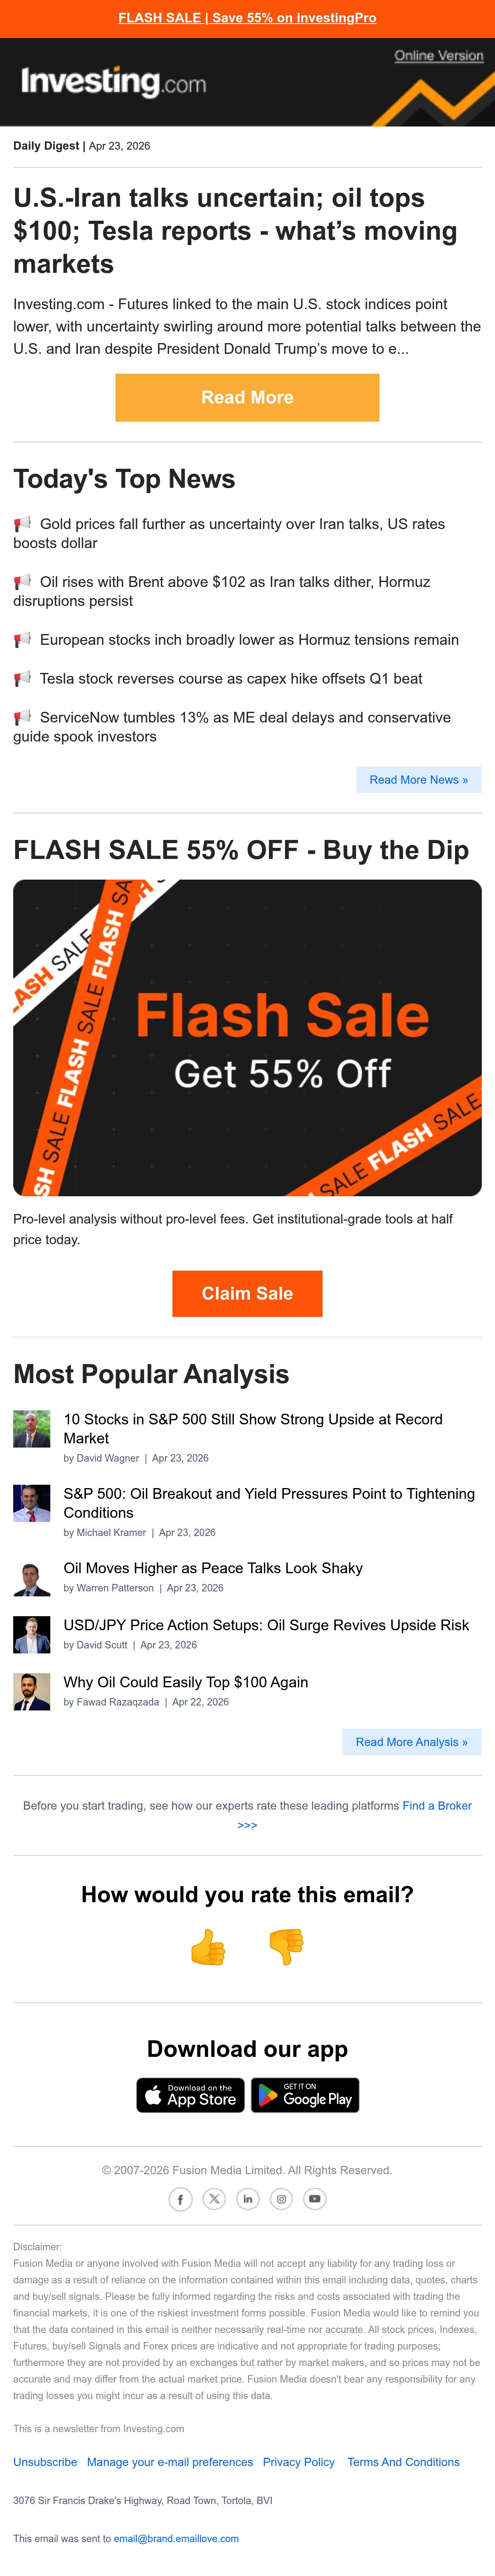This screenshot has height=2576, width=495.
Task: Click the thumbs down rating icon
Action: pyautogui.click(x=286, y=1946)
